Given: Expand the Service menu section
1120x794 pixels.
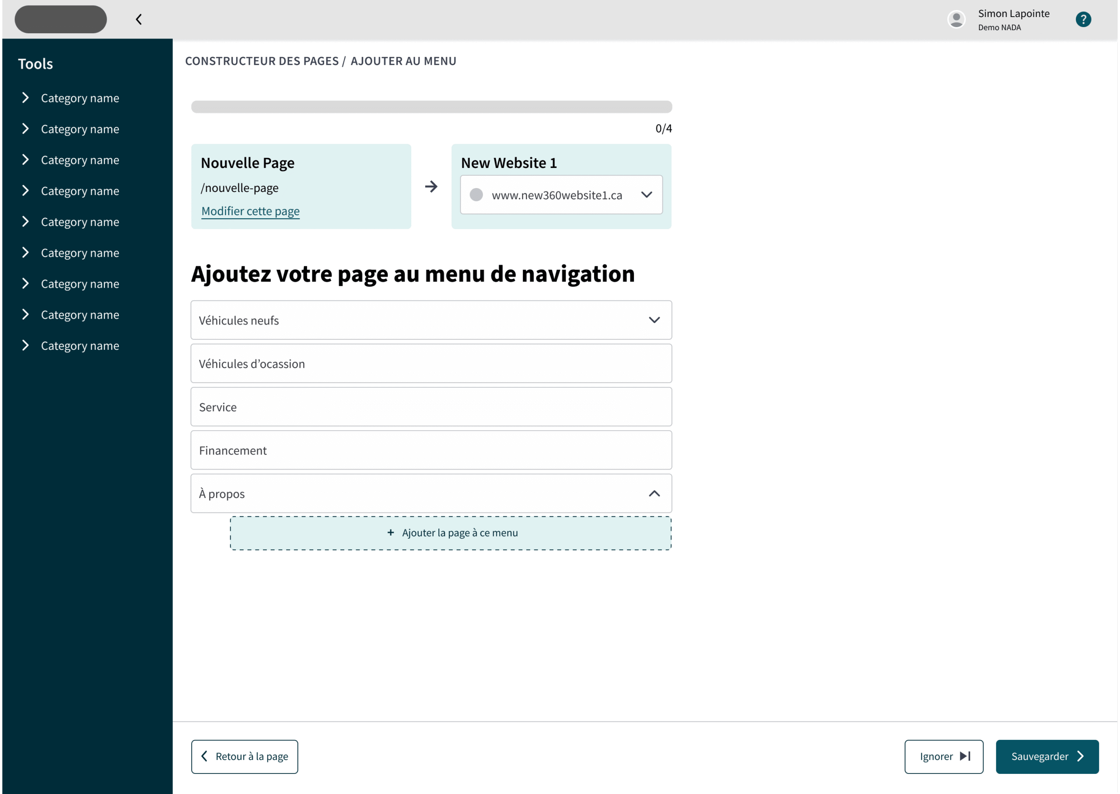Looking at the screenshot, I should pyautogui.click(x=430, y=406).
